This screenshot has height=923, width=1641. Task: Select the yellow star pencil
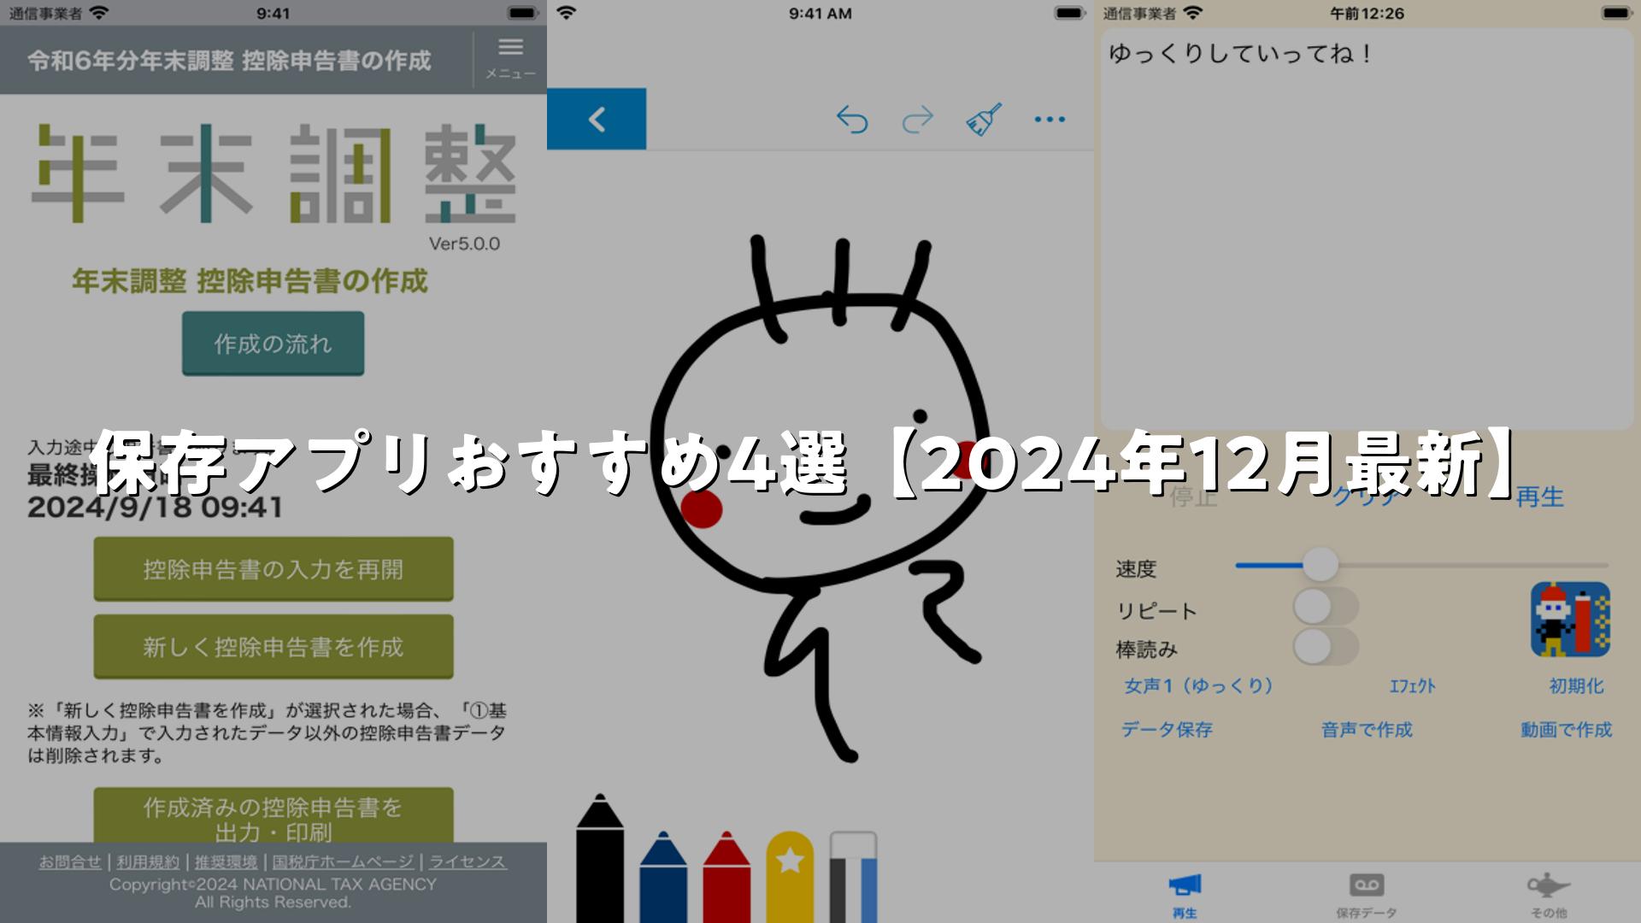click(790, 877)
